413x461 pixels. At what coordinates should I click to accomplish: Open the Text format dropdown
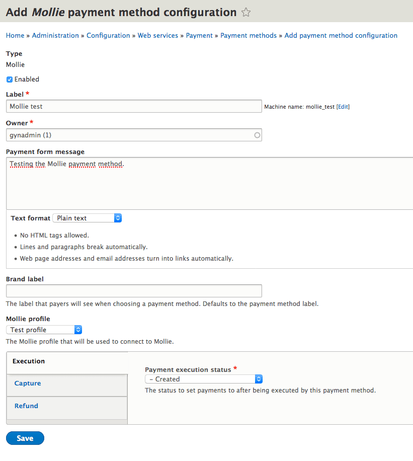click(x=87, y=218)
